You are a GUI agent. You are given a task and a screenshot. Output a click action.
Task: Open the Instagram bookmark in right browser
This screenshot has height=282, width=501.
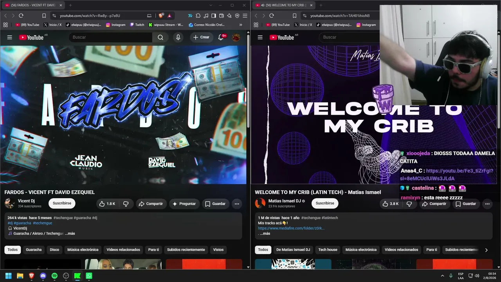tap(366, 25)
